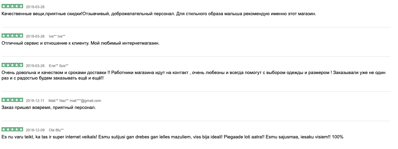Click the star rating above the Качественные вещи review
Screen dimensions: 398x149
[12, 6]
